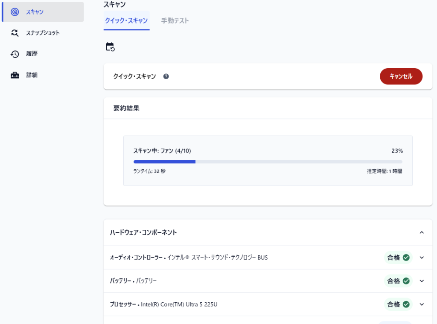This screenshot has width=437, height=324.
Task: Expand the プロセッサー row chevron
Action: point(422,304)
